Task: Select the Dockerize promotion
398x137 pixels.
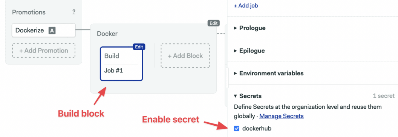Action: click(x=44, y=31)
